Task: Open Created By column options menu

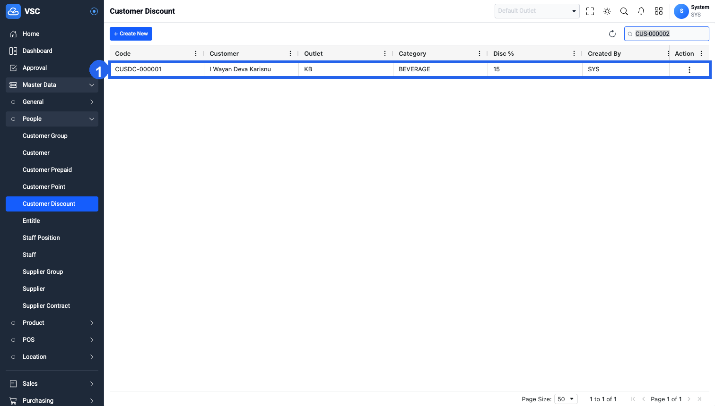Action: click(x=669, y=54)
